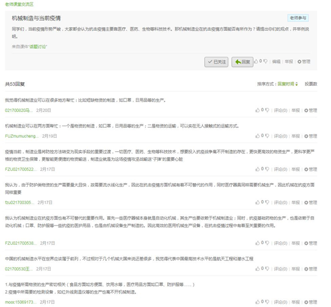
Task: Open the 老师课堂交流区 breadcrumb link
Action: click(x=19, y=4)
